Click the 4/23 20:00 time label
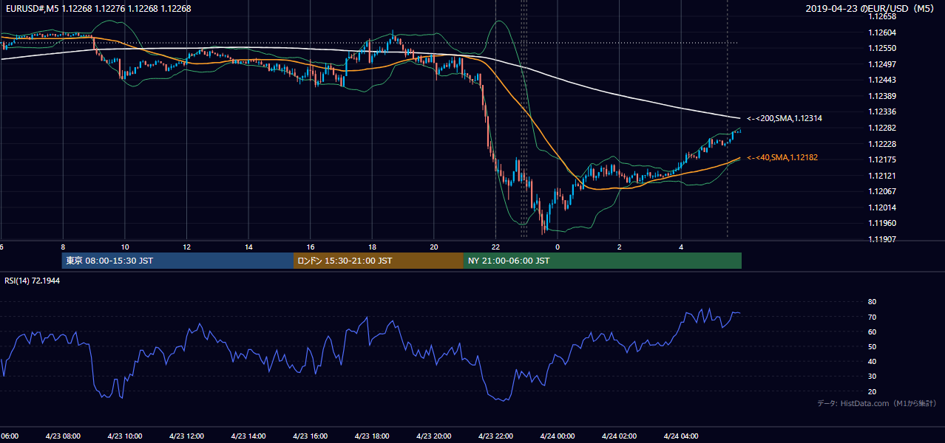Viewport: 945px width, 443px height. click(x=433, y=436)
